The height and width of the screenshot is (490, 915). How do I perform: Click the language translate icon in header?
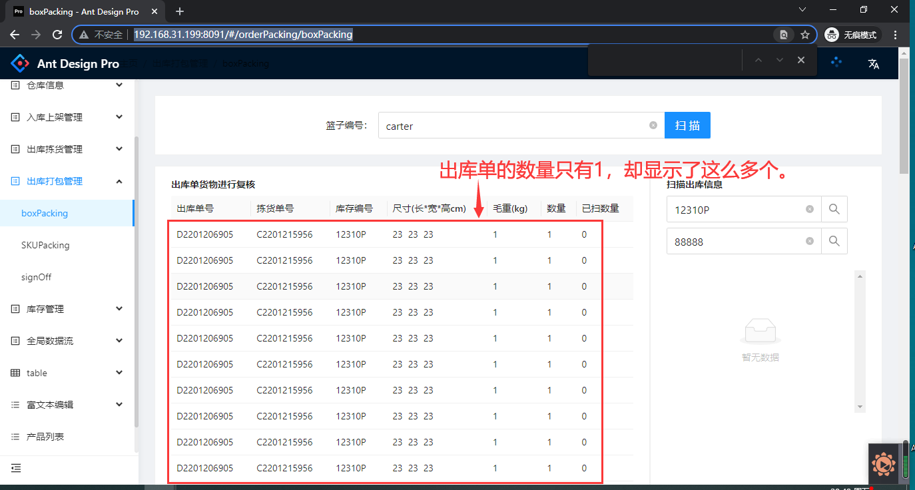(x=873, y=63)
